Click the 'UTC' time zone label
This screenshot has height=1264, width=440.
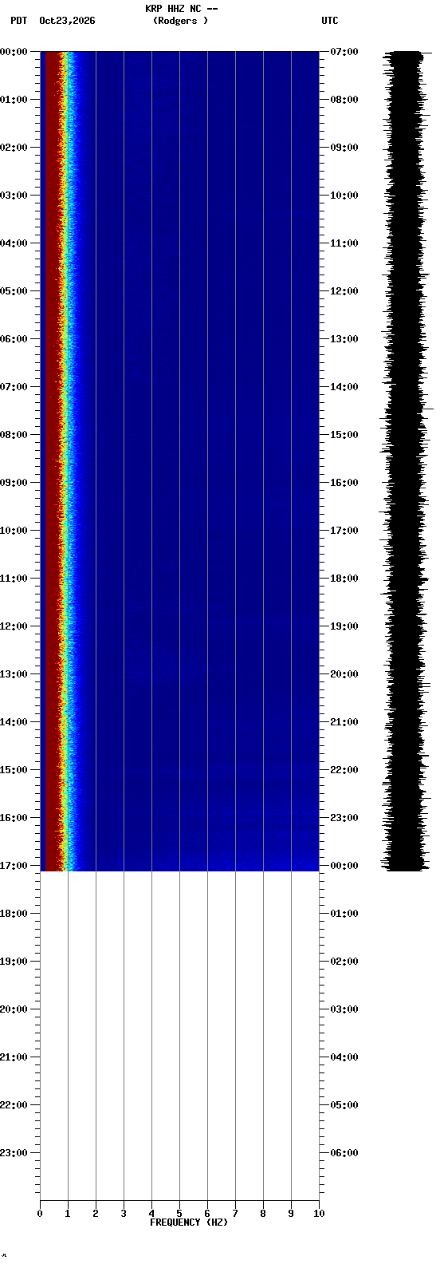point(330,21)
